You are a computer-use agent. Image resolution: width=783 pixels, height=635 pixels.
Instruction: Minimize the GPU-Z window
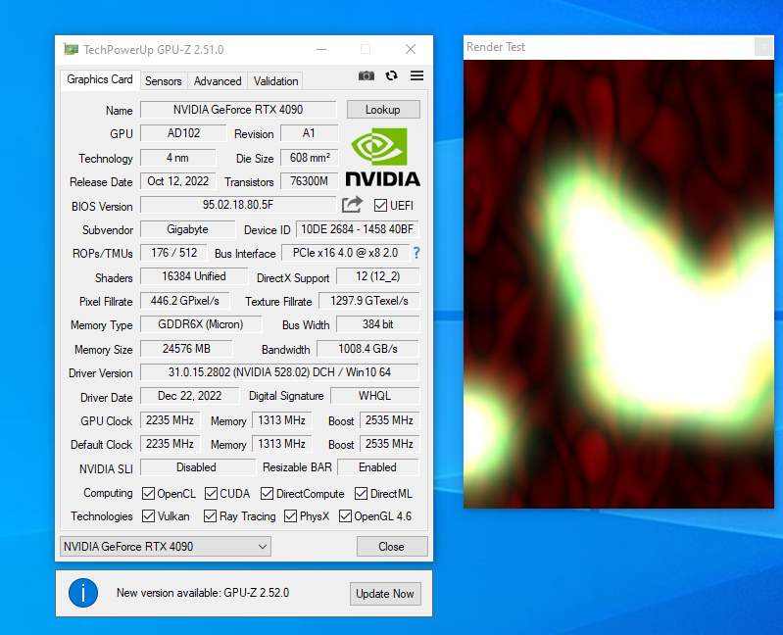(321, 49)
